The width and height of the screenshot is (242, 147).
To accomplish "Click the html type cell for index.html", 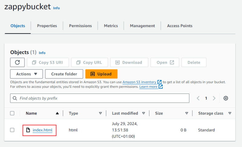I will coord(73,130).
